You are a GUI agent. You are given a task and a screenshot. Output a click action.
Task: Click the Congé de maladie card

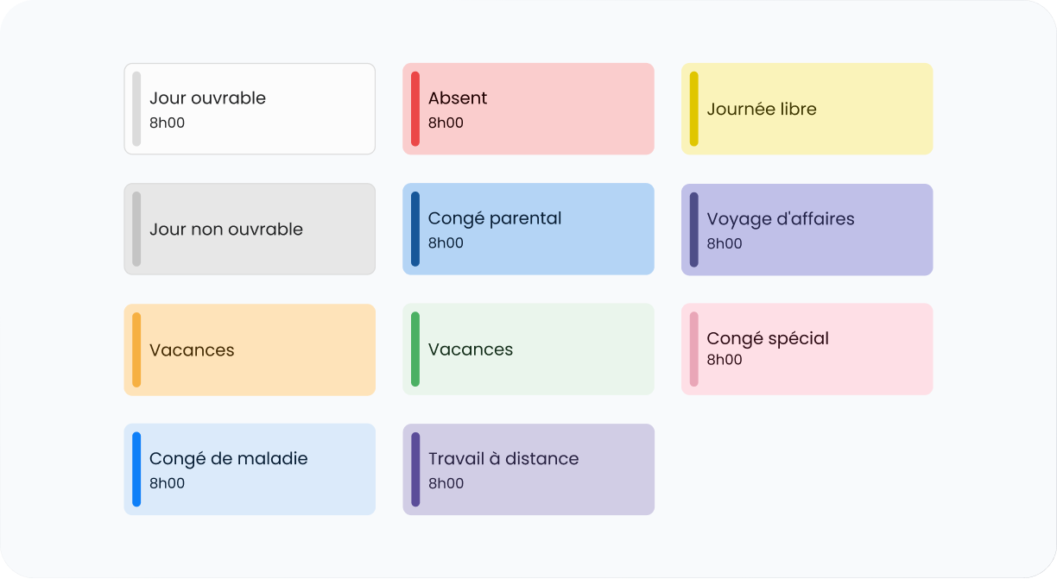pos(250,469)
